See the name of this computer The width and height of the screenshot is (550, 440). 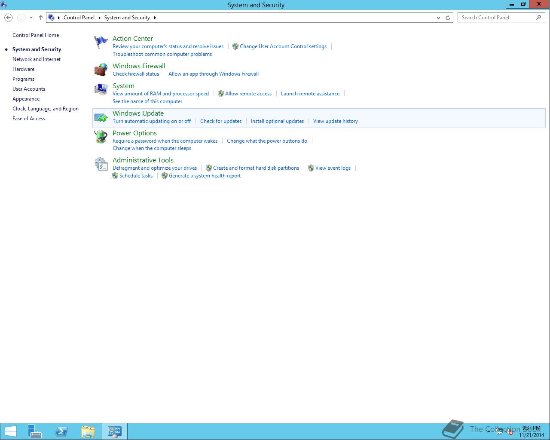pyautogui.click(x=147, y=101)
